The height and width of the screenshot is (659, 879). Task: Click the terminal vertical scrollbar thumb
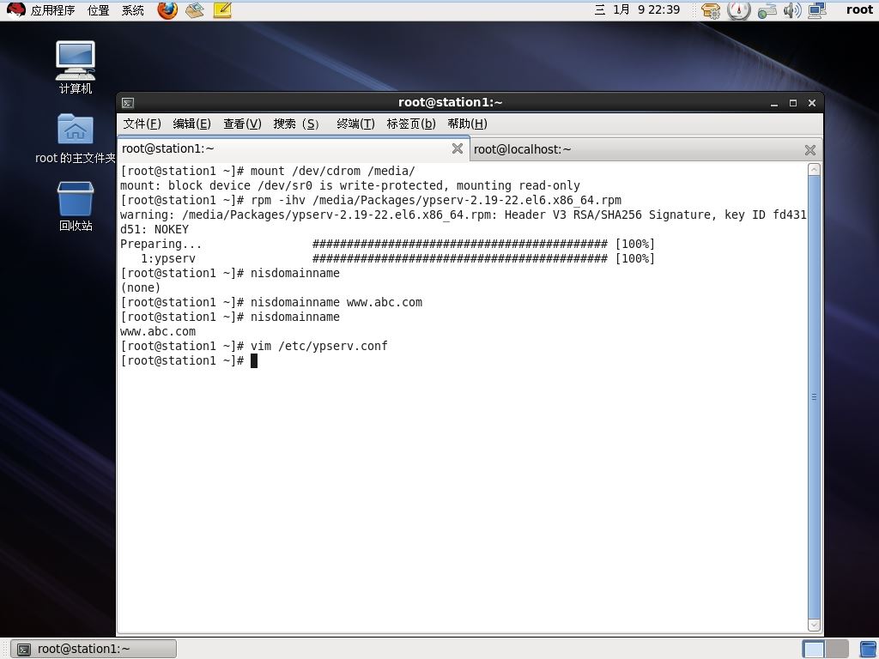click(814, 396)
